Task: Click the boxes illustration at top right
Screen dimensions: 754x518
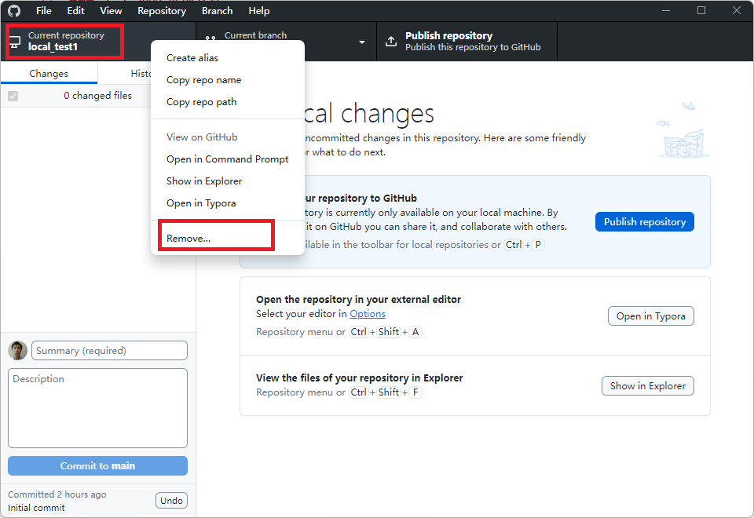Action: [678, 132]
